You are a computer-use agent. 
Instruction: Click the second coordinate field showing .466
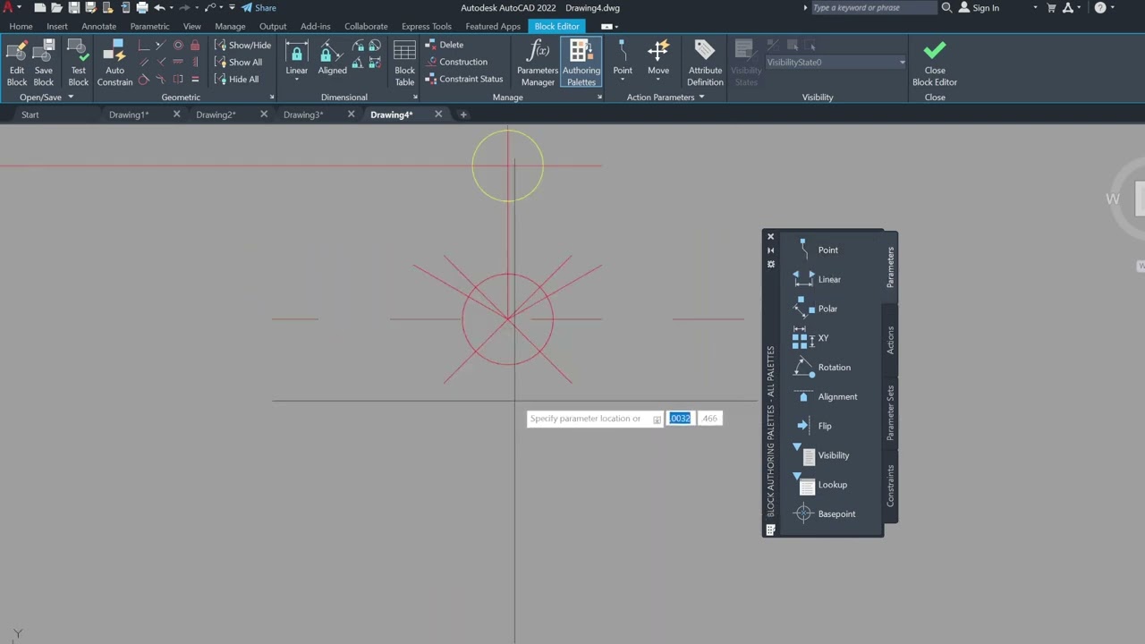click(x=709, y=419)
